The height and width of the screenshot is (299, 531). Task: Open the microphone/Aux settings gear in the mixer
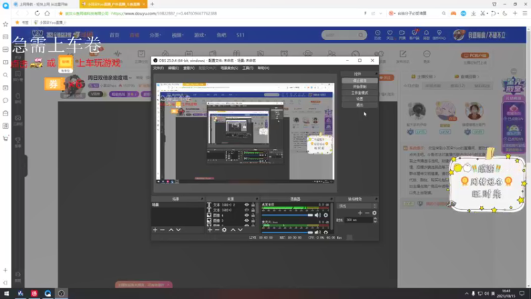pos(326,232)
